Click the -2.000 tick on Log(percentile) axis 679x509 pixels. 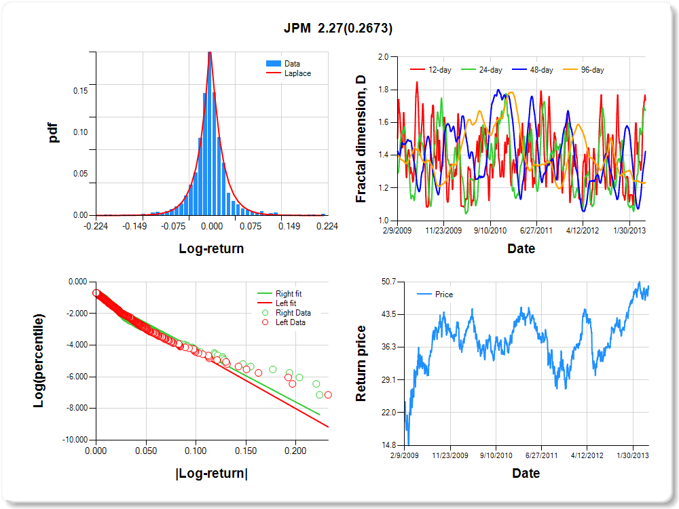[77, 314]
